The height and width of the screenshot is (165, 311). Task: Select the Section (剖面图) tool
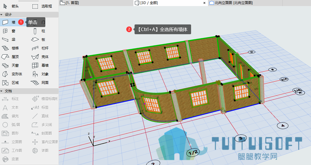point(42,133)
